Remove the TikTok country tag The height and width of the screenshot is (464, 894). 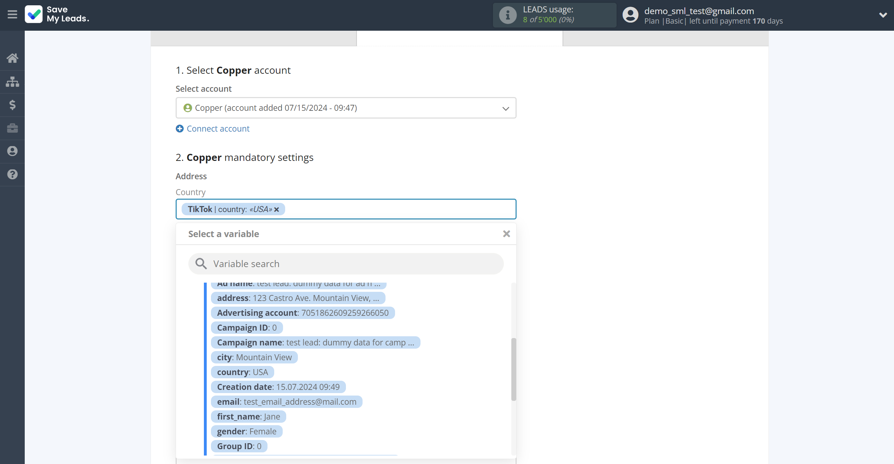pos(277,210)
